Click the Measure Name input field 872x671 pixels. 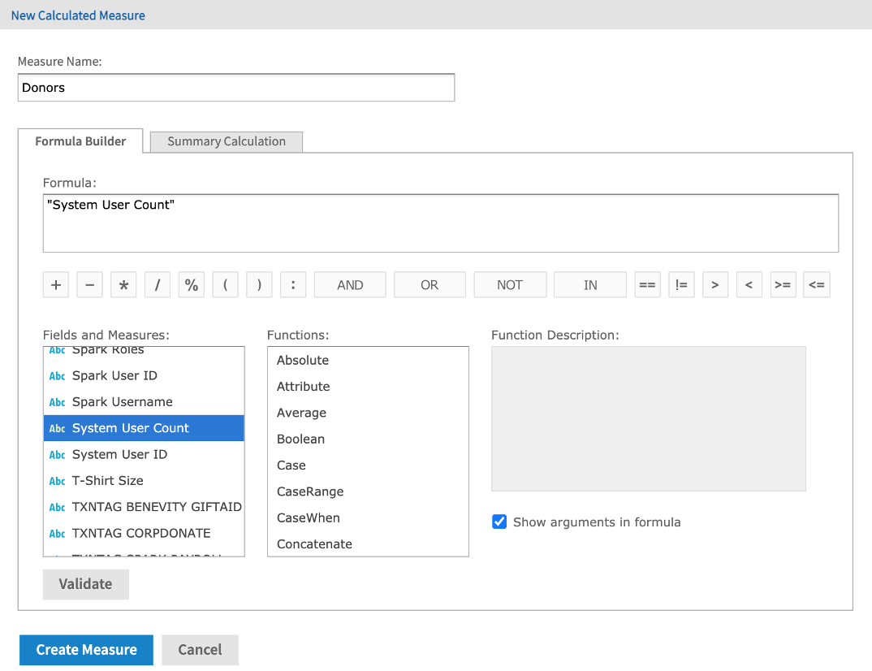[236, 88]
